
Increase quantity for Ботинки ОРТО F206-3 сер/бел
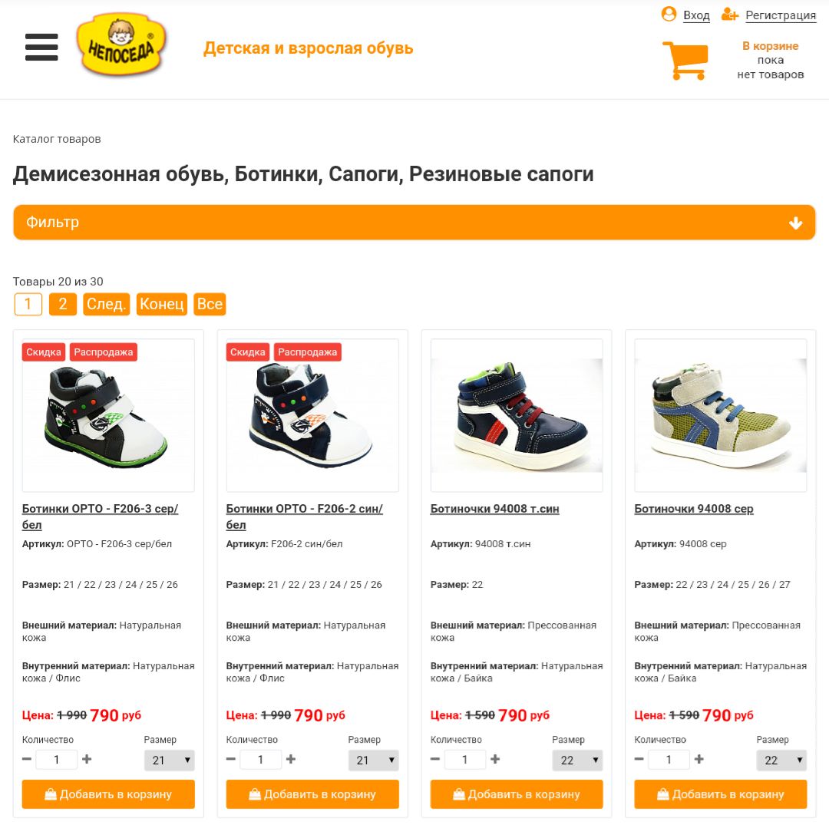(x=88, y=759)
